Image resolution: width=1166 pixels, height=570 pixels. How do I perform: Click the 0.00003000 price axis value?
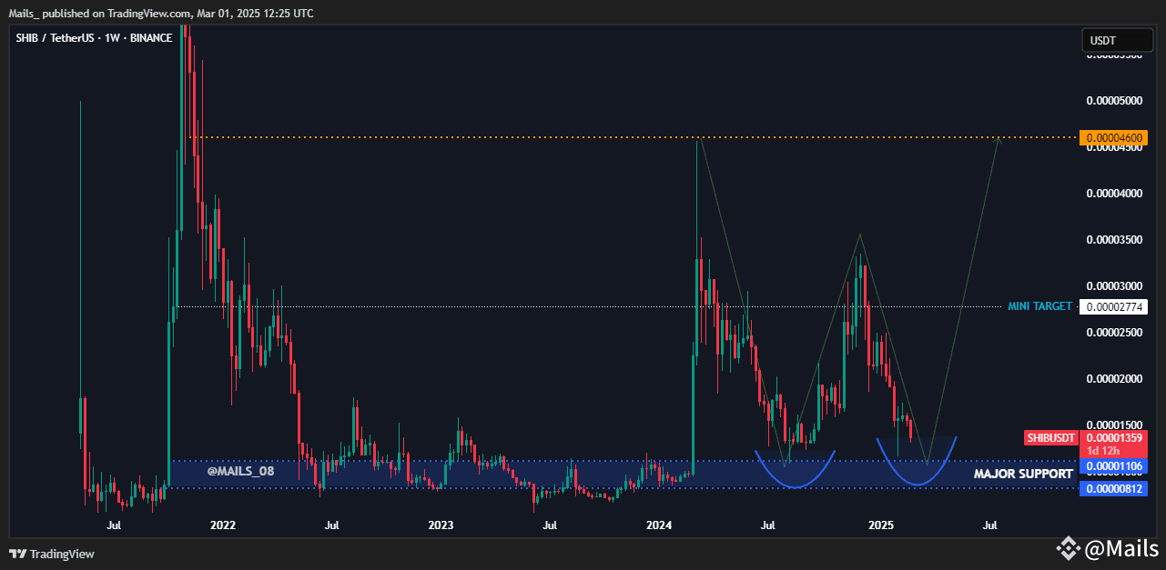point(1114,286)
